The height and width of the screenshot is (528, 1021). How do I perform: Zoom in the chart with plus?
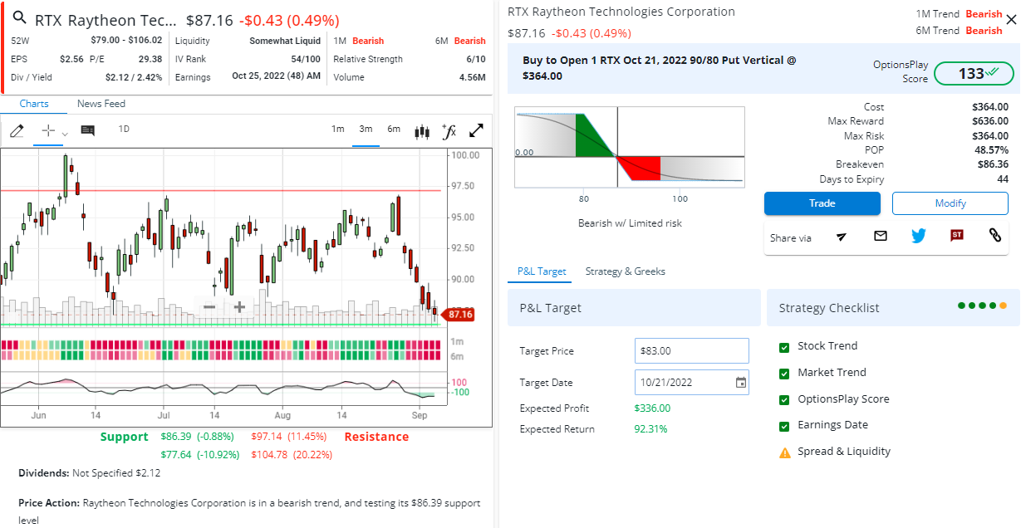pos(239,307)
